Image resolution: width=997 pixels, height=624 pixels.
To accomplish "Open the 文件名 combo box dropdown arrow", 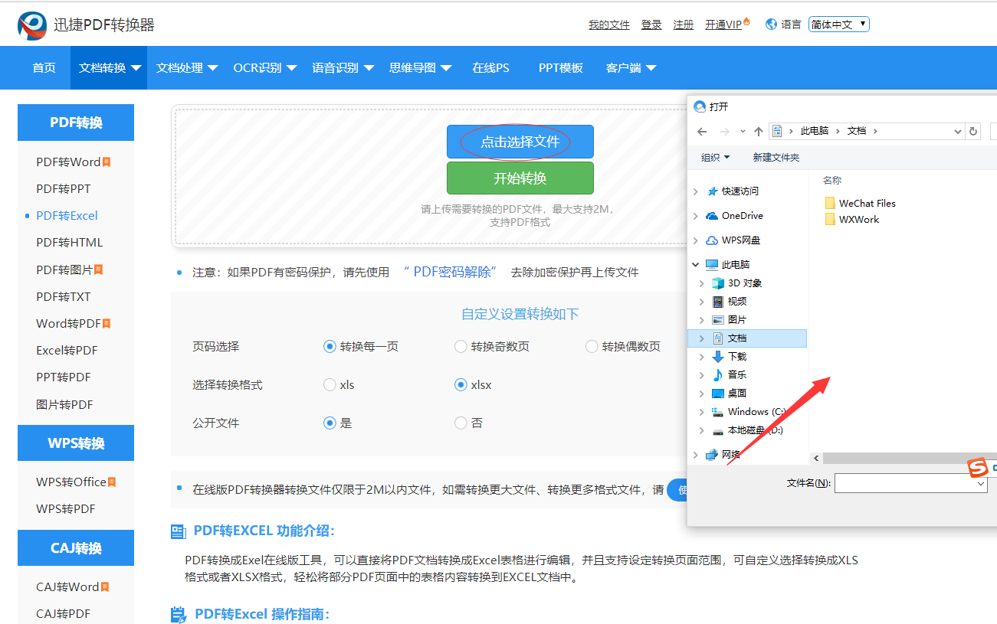I will [981, 483].
